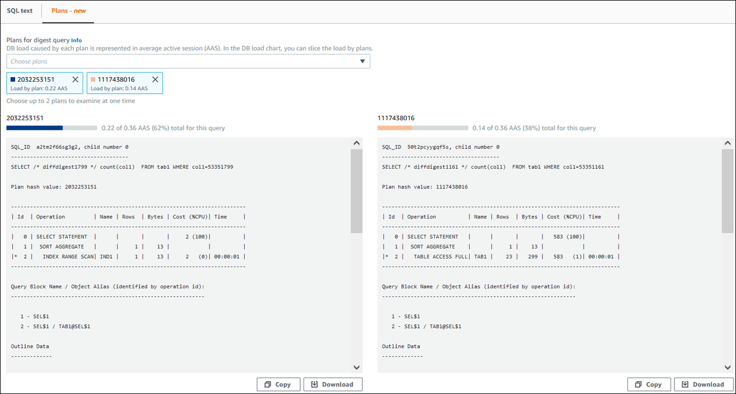Click the blue AAS load bar for 2032253151
Screen dimensions: 736x394
pyautogui.click(x=34, y=128)
